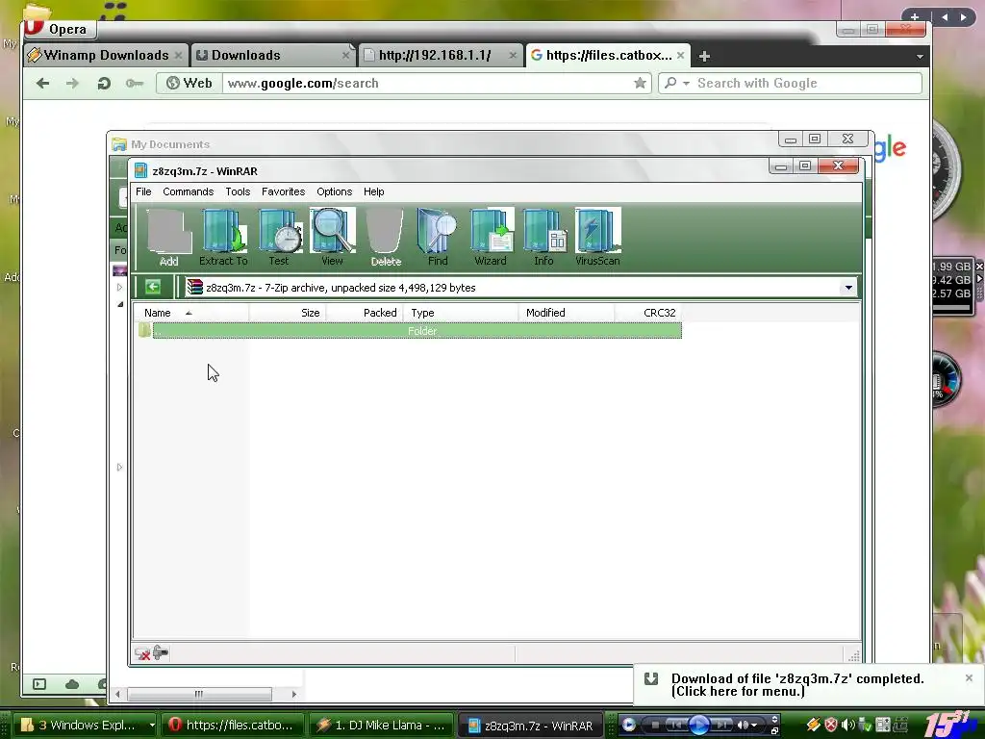The width and height of the screenshot is (985, 739).
Task: Collapse the expanded tree node in My Documents
Action: point(120,304)
